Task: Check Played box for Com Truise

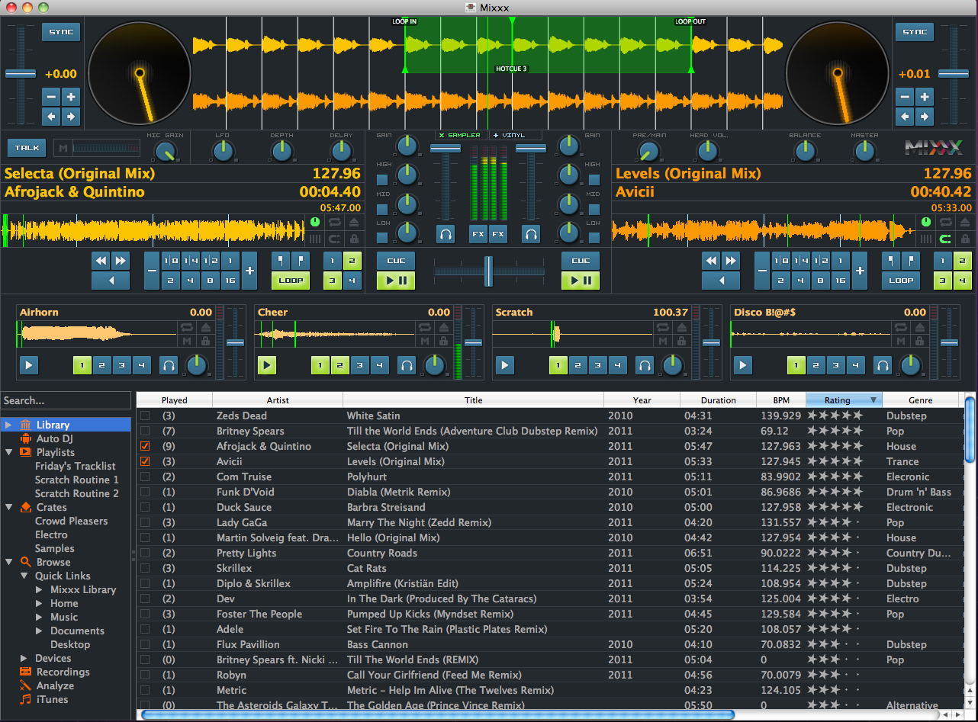Action: tap(145, 477)
